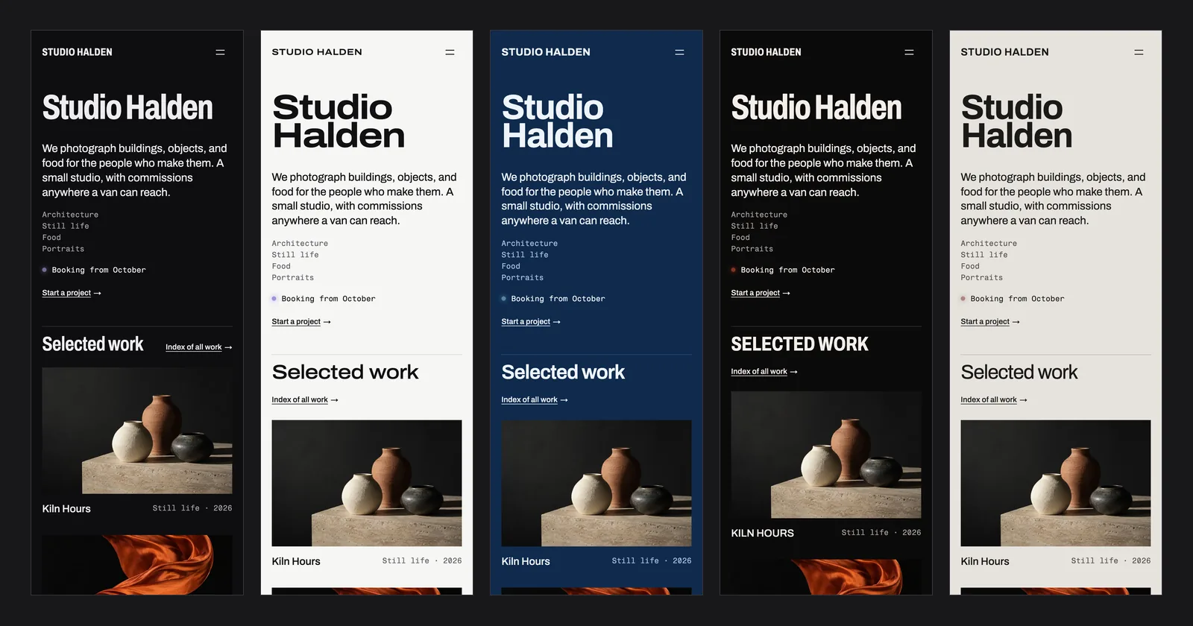The height and width of the screenshot is (626, 1193).
Task: Click 'Portraits' in the navy blue mockup's category list
Action: tap(523, 278)
